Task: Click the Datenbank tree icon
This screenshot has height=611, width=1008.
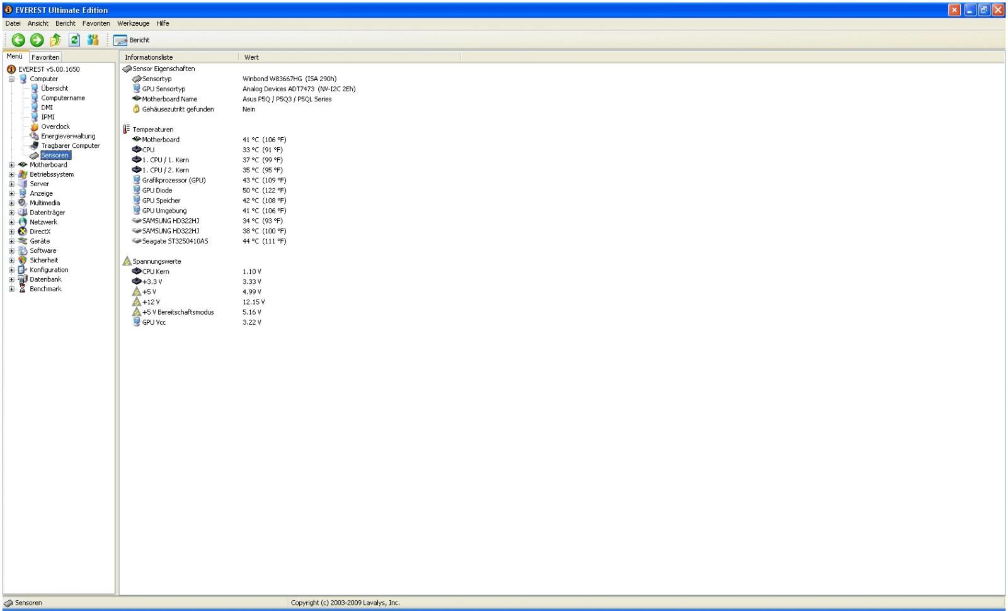Action: pyautogui.click(x=23, y=279)
